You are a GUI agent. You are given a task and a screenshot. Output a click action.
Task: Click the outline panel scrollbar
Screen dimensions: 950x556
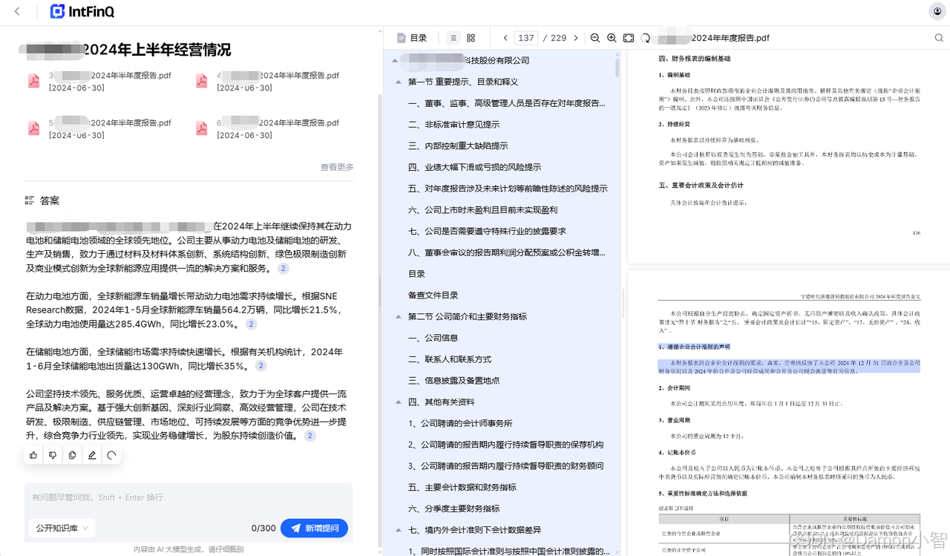(617, 66)
